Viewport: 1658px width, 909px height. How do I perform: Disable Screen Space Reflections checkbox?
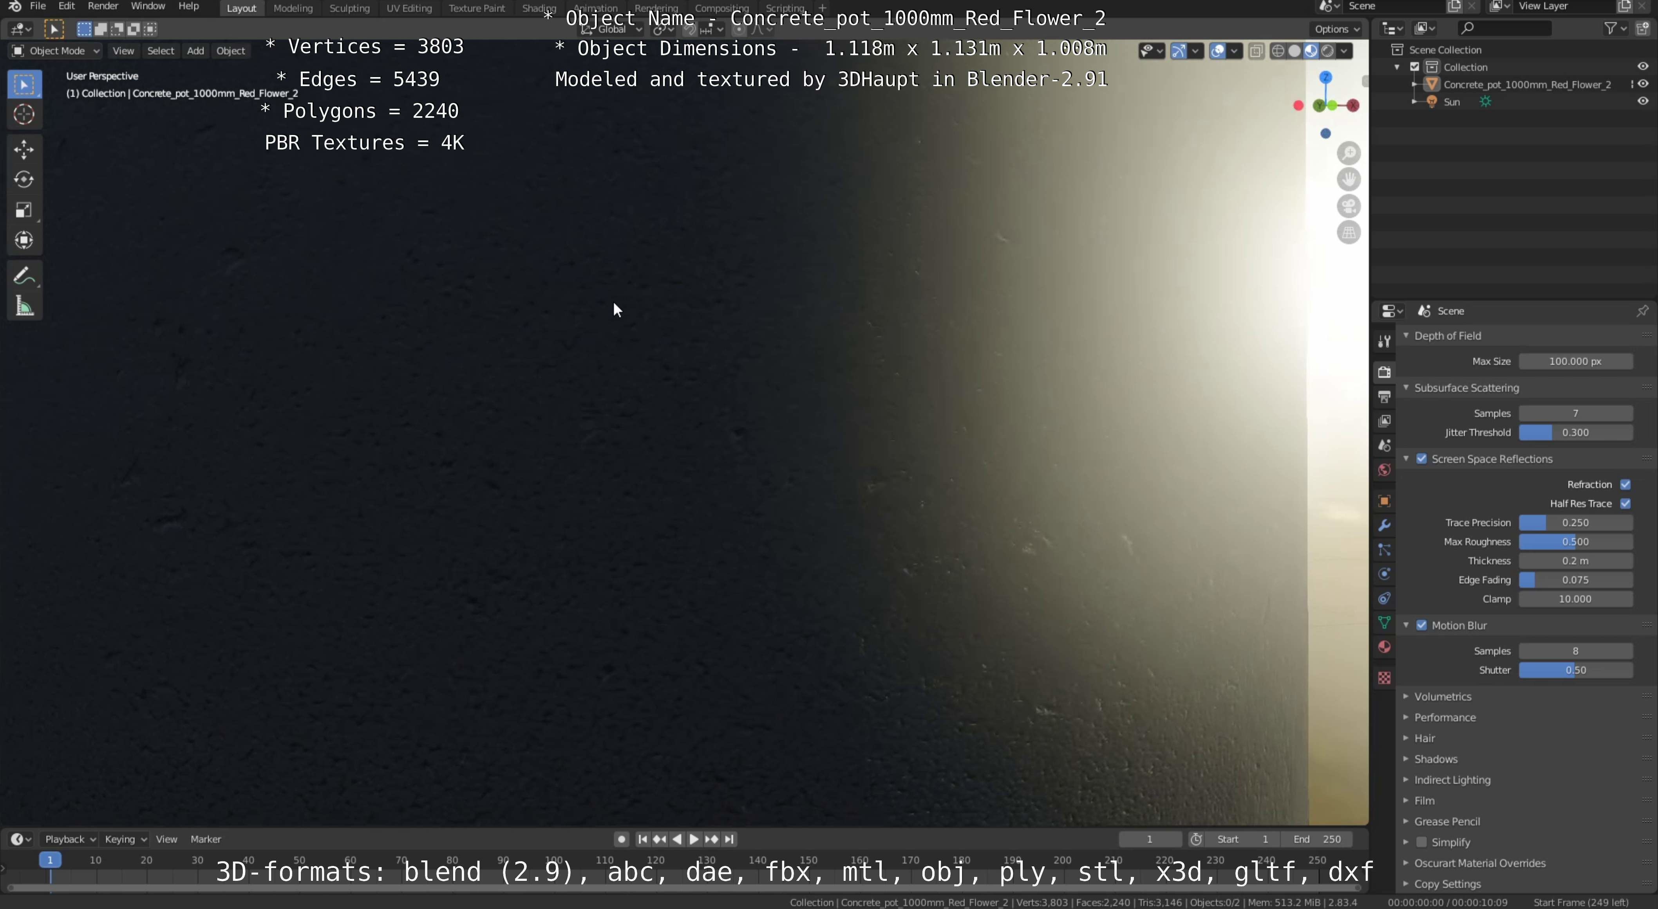(1422, 459)
